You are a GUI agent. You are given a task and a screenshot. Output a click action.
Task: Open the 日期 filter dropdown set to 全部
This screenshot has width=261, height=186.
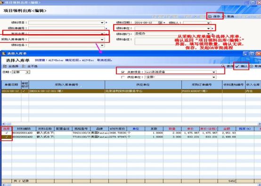[28, 72]
